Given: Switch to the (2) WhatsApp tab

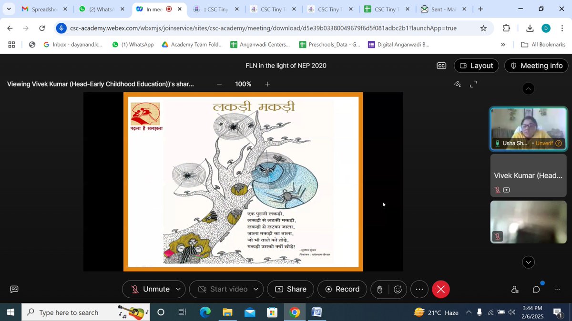Looking at the screenshot, I should pos(102,9).
